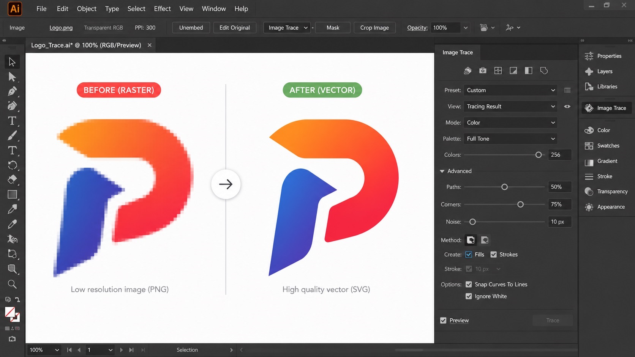Adjust the Paths slider handle
Viewport: 635px width, 357px height.
tap(504, 187)
